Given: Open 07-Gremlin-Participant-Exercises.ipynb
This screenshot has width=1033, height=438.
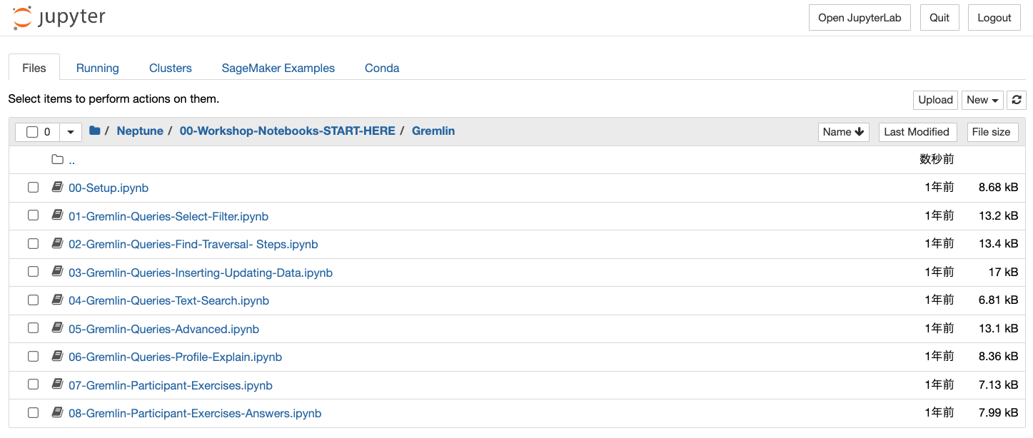Looking at the screenshot, I should click(x=171, y=385).
